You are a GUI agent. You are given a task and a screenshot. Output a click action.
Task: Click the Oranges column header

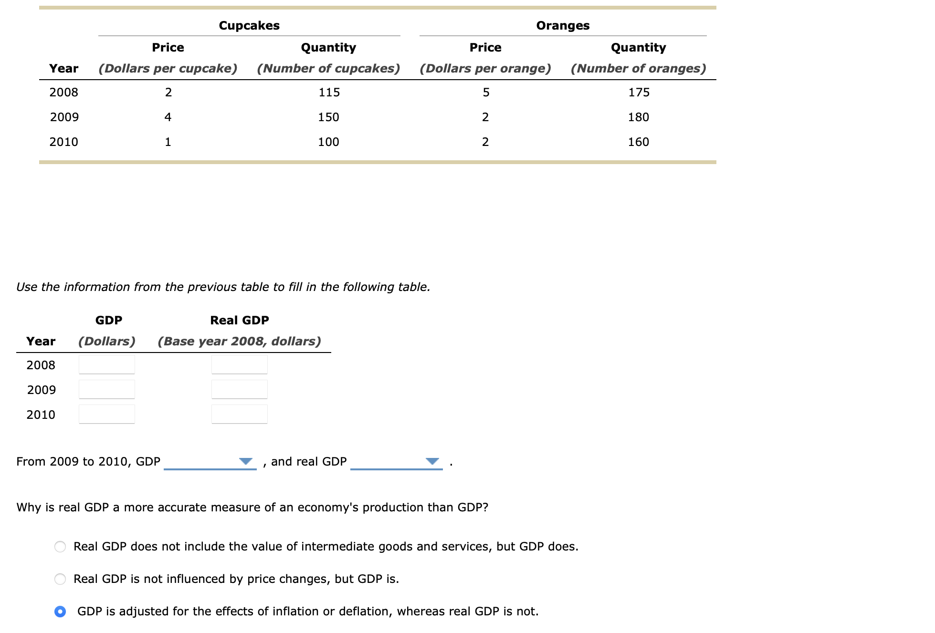pos(562,25)
